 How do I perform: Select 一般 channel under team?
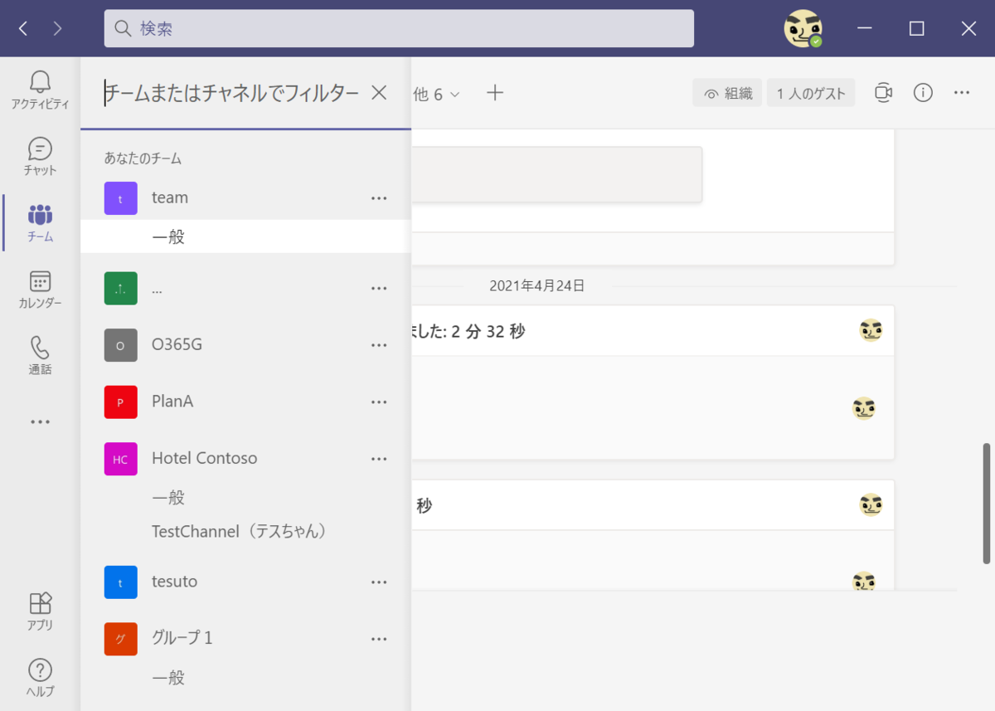coord(245,236)
